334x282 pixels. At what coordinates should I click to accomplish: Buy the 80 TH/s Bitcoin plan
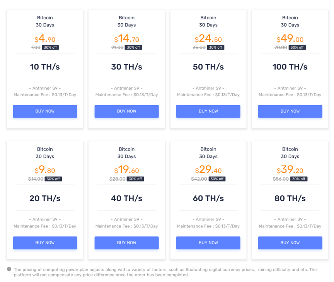click(290, 243)
